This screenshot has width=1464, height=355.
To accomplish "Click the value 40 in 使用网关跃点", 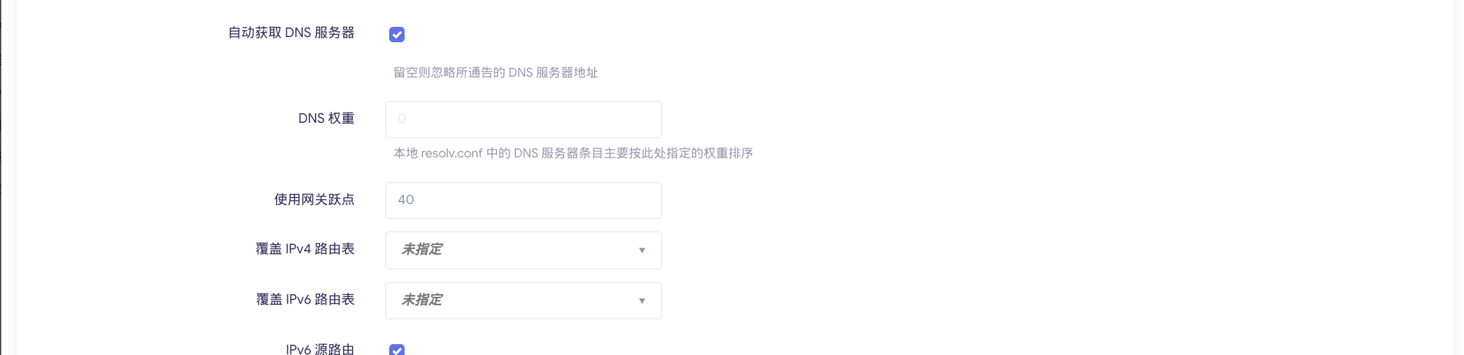I will (406, 200).
